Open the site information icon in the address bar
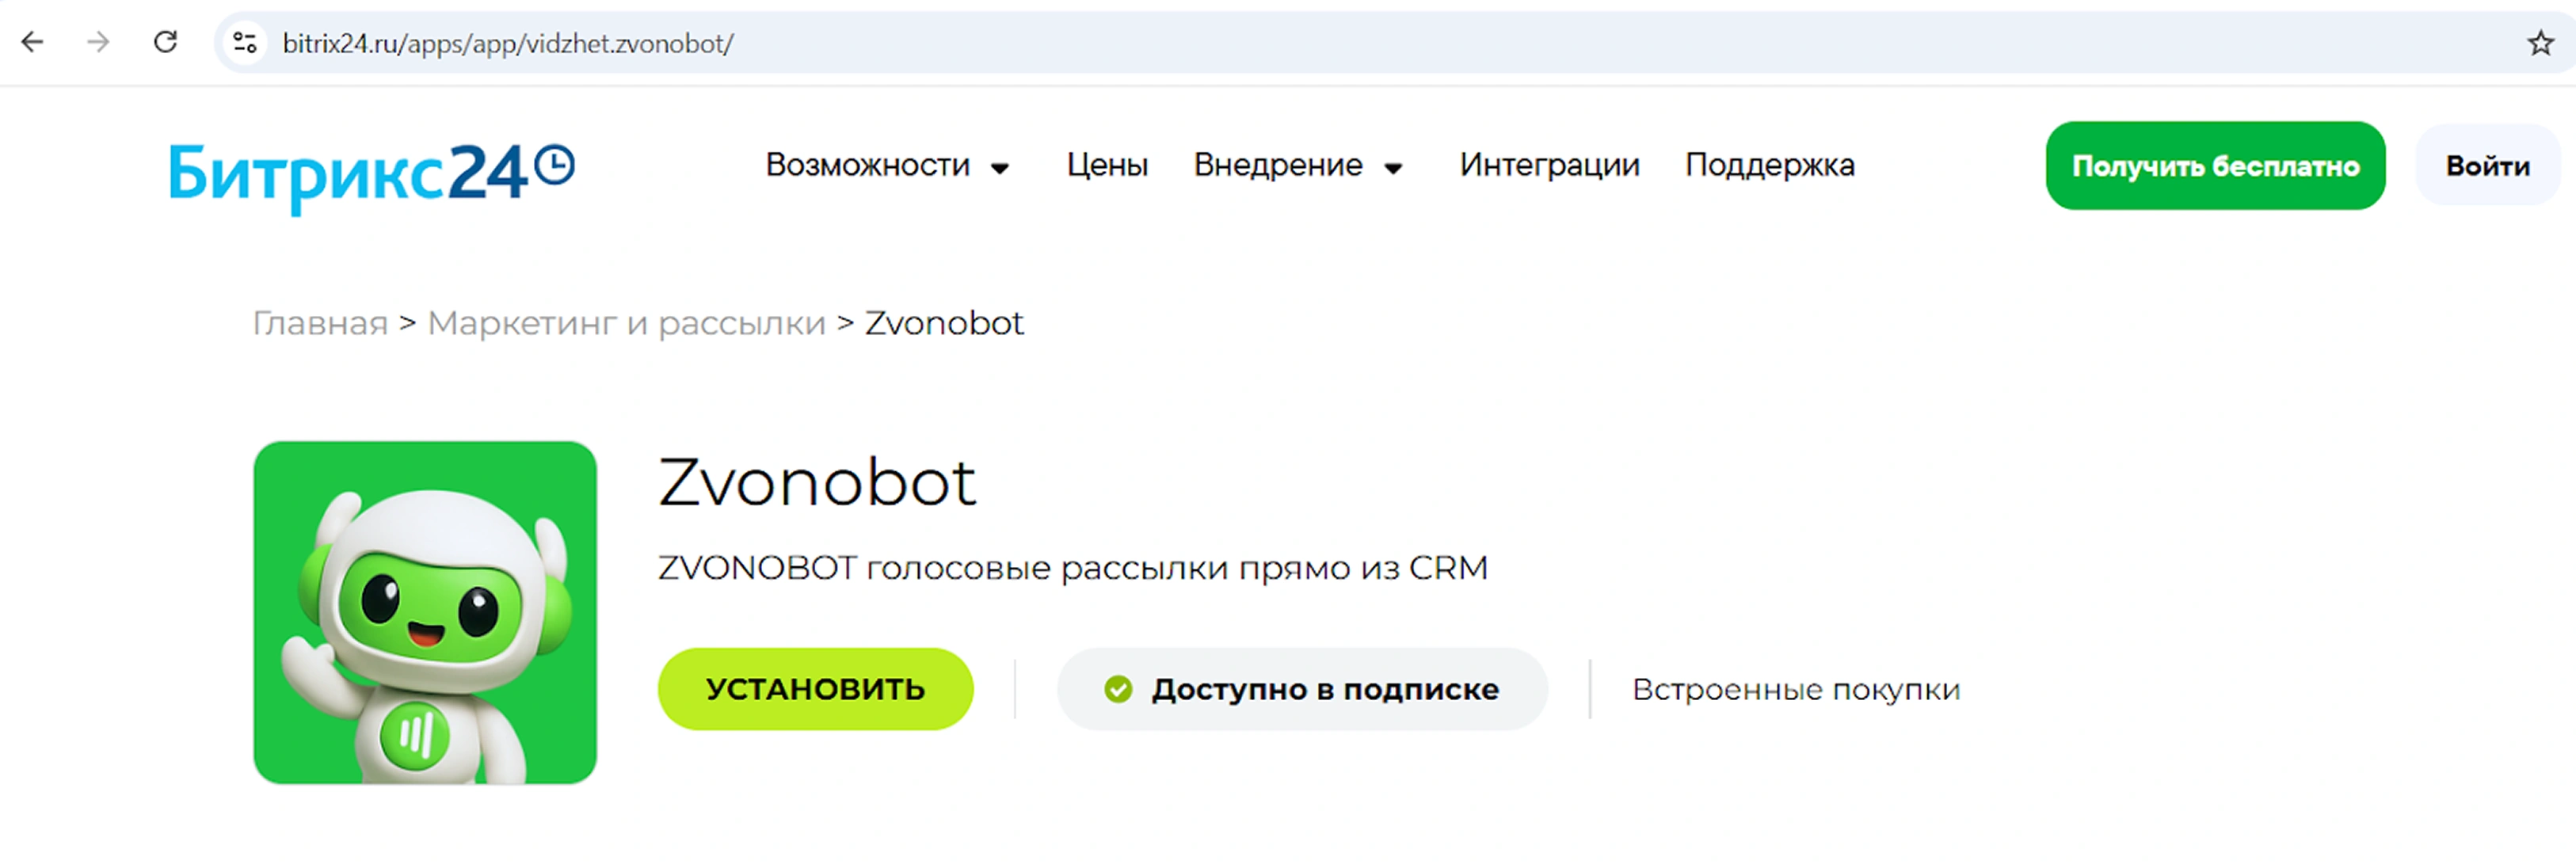The height and width of the screenshot is (868, 2576). pos(245,43)
